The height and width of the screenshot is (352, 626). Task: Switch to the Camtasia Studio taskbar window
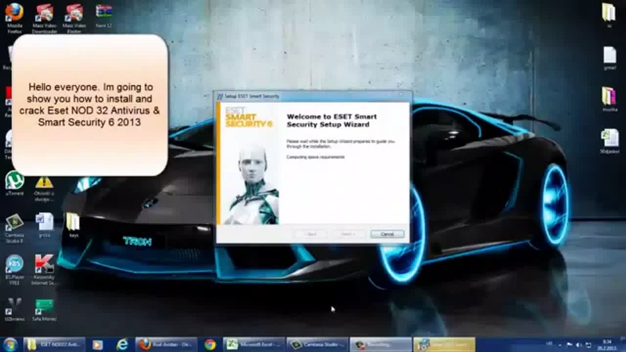click(317, 345)
